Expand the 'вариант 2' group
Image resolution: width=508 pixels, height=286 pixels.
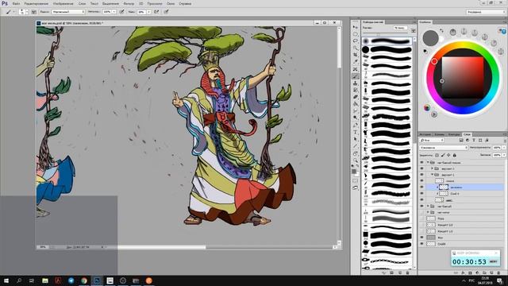pyautogui.click(x=432, y=168)
